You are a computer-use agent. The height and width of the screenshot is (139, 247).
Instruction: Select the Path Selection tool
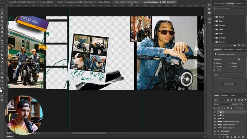click(x=2, y=69)
